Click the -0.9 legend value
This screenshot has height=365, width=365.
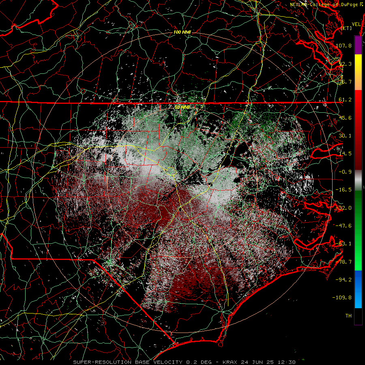[345, 172]
